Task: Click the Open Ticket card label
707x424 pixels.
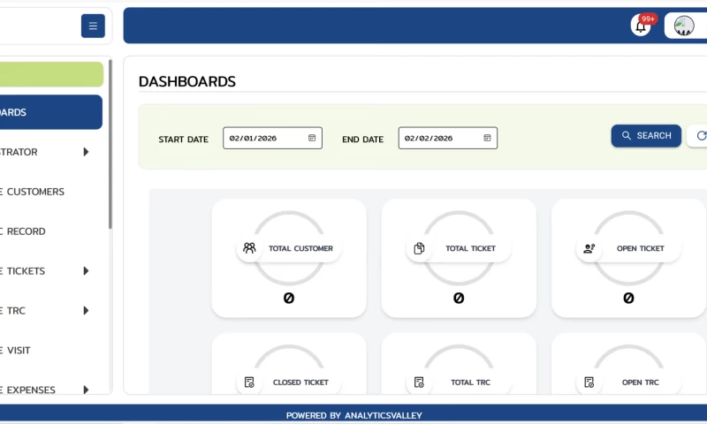Action: pos(640,248)
